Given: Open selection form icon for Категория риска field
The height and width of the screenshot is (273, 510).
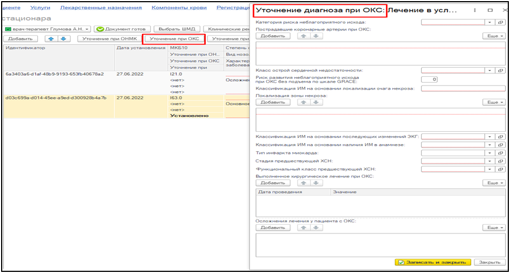Looking at the screenshot, I should [x=501, y=23].
